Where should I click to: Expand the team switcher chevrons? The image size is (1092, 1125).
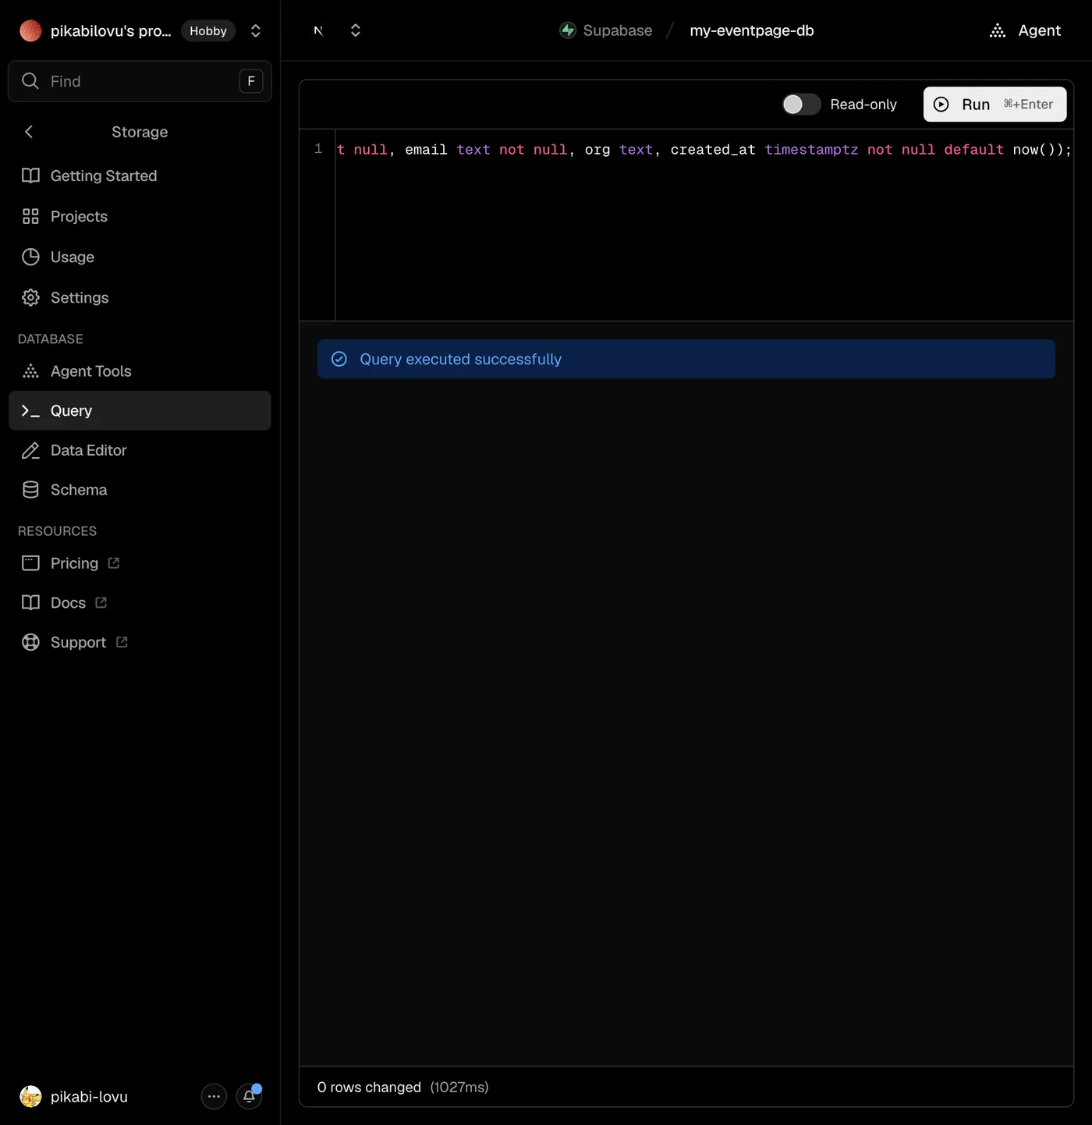(255, 31)
